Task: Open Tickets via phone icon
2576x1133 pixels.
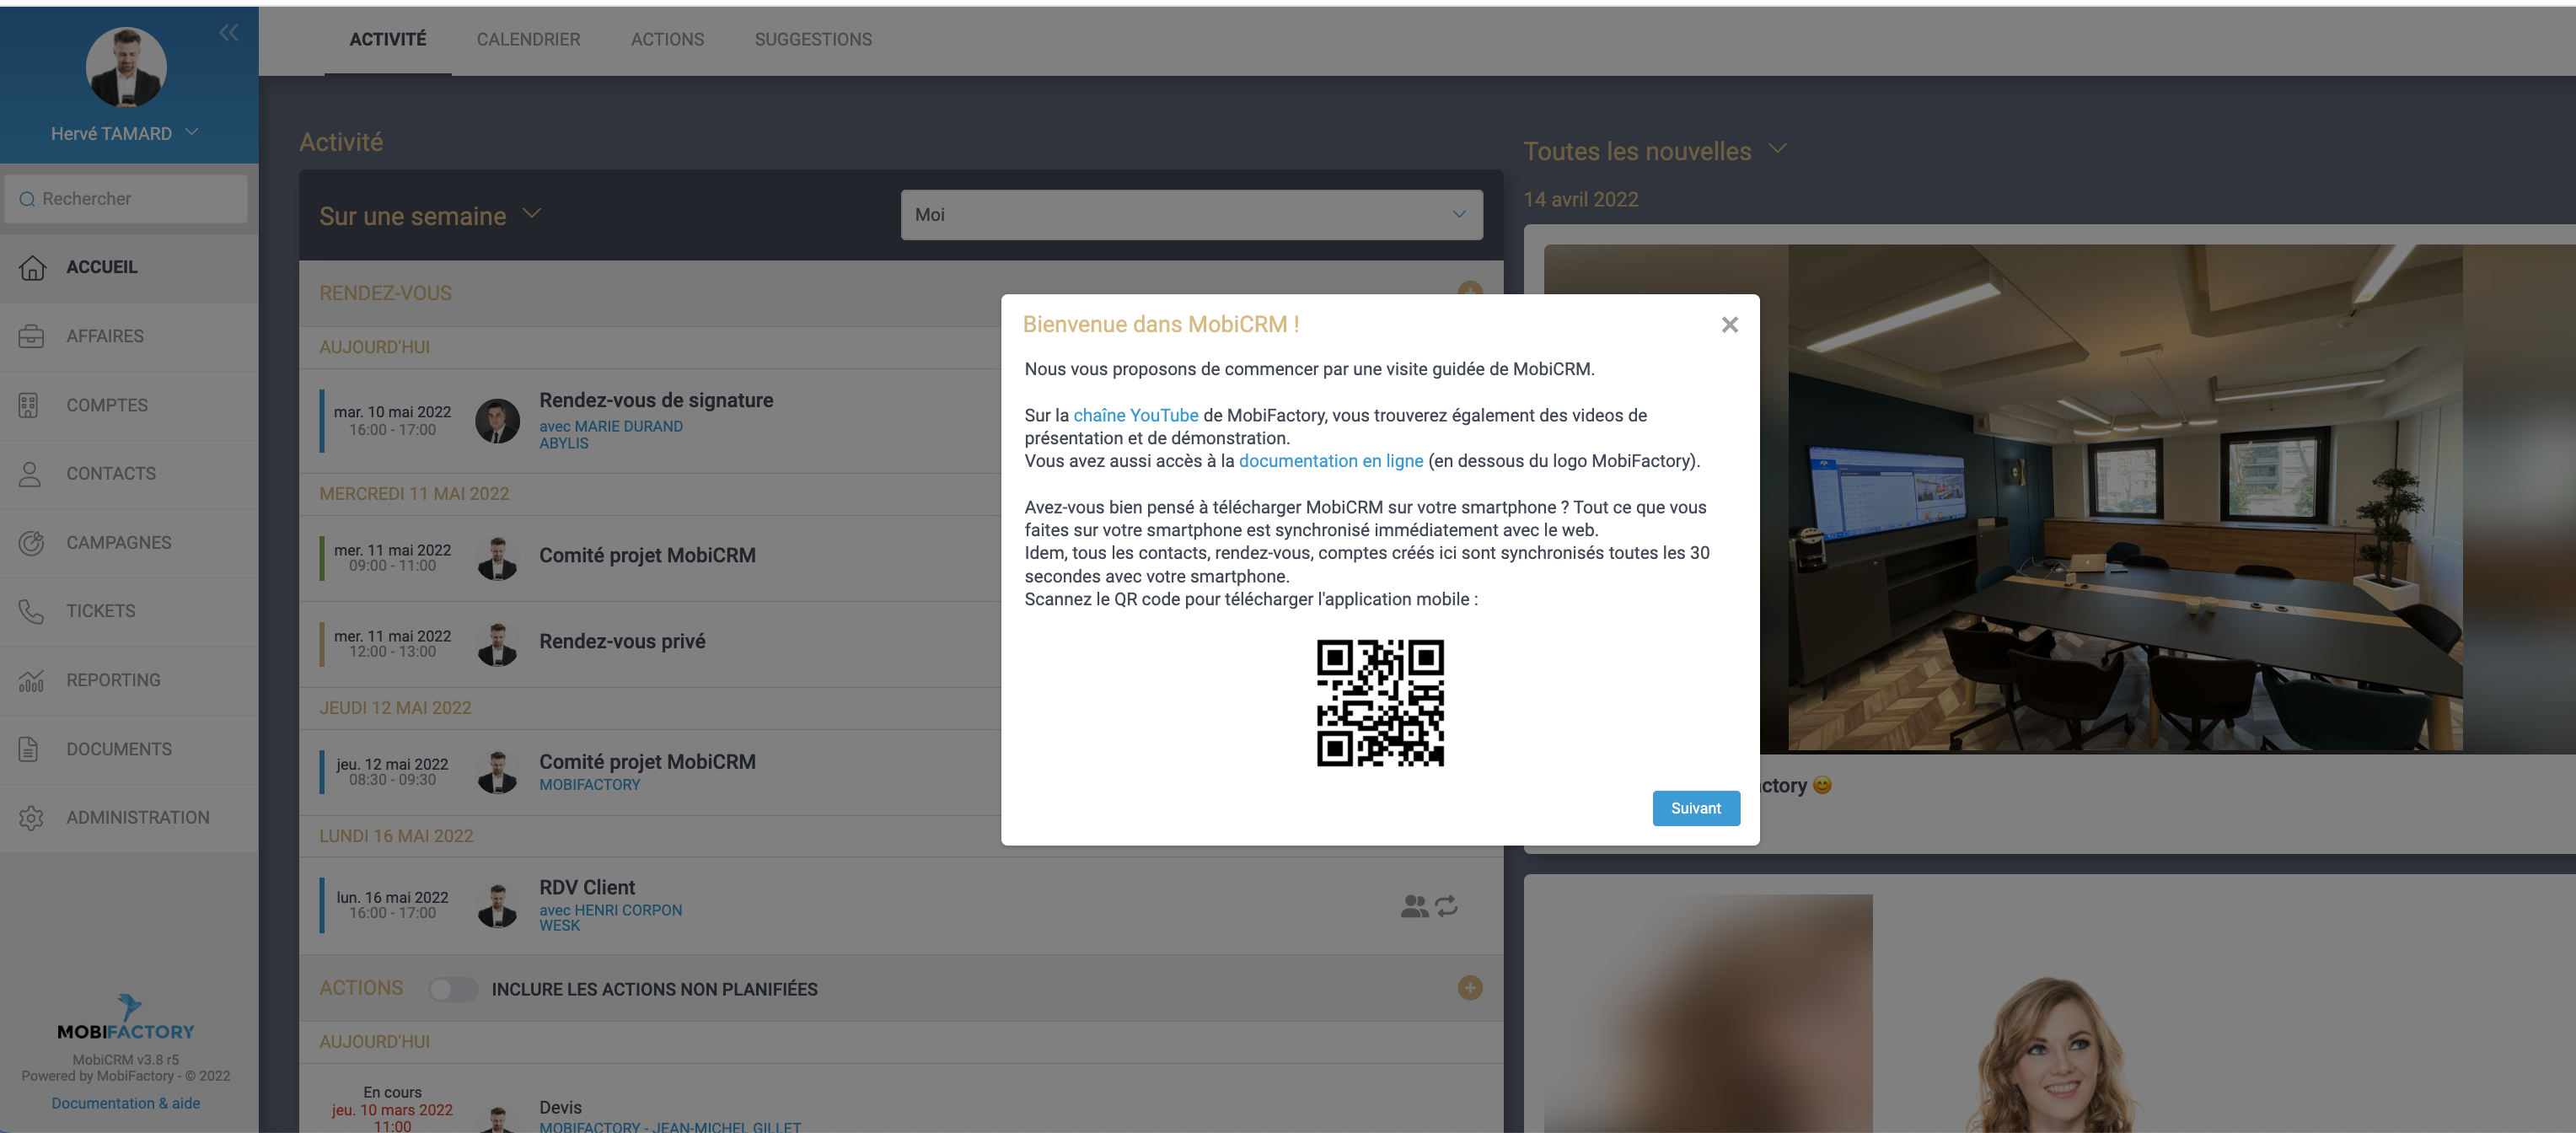Action: [31, 610]
